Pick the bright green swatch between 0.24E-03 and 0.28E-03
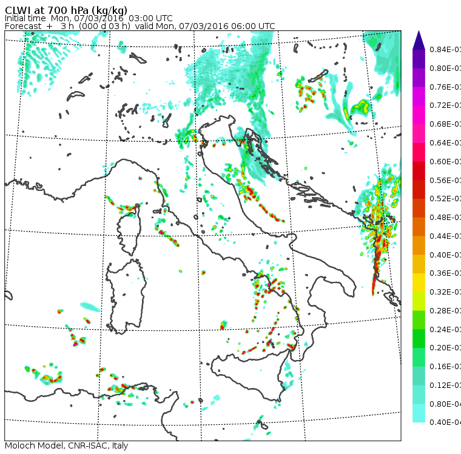 (419, 319)
